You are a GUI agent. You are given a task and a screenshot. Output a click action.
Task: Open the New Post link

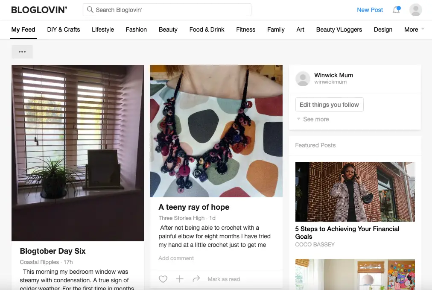[x=370, y=9]
